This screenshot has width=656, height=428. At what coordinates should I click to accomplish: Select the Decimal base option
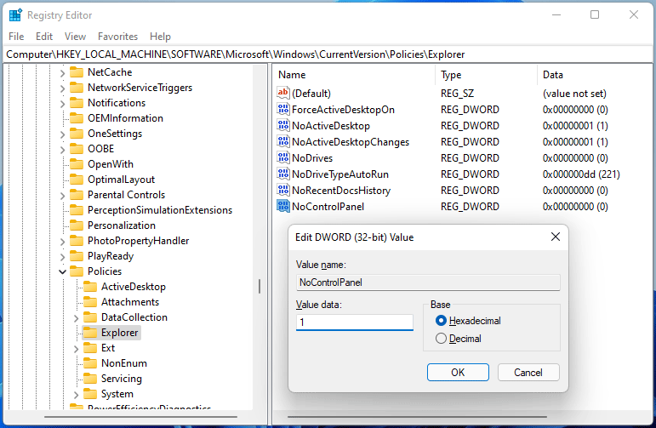click(441, 339)
